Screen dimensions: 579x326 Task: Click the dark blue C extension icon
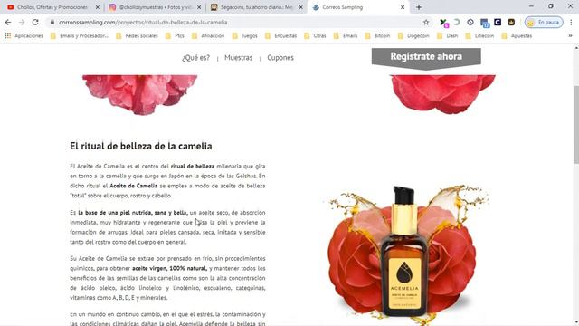[498, 22]
